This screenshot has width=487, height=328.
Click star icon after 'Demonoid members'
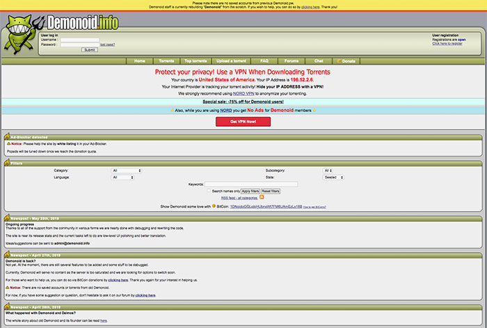pos(314,110)
